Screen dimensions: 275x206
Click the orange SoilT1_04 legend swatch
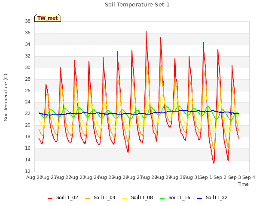[x=87, y=198]
